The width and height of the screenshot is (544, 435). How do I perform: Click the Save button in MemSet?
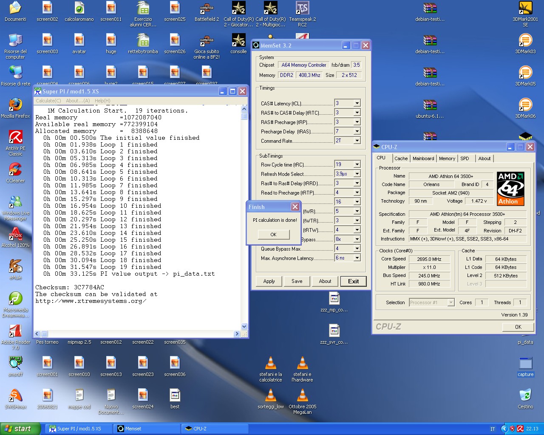[x=297, y=281]
